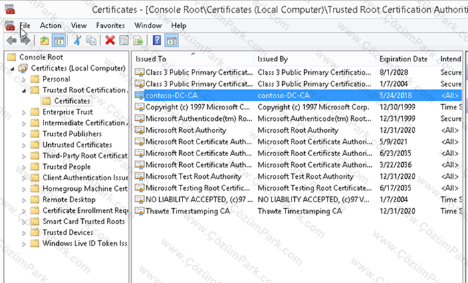Click the 6/23/2035 expiration date cell
Viewport: 468px width, 283px height.
[395, 154]
